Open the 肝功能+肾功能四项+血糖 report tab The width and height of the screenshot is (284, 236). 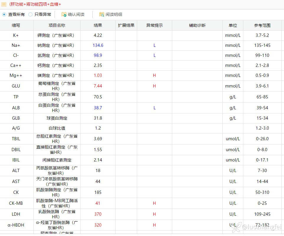(x=35, y=4)
